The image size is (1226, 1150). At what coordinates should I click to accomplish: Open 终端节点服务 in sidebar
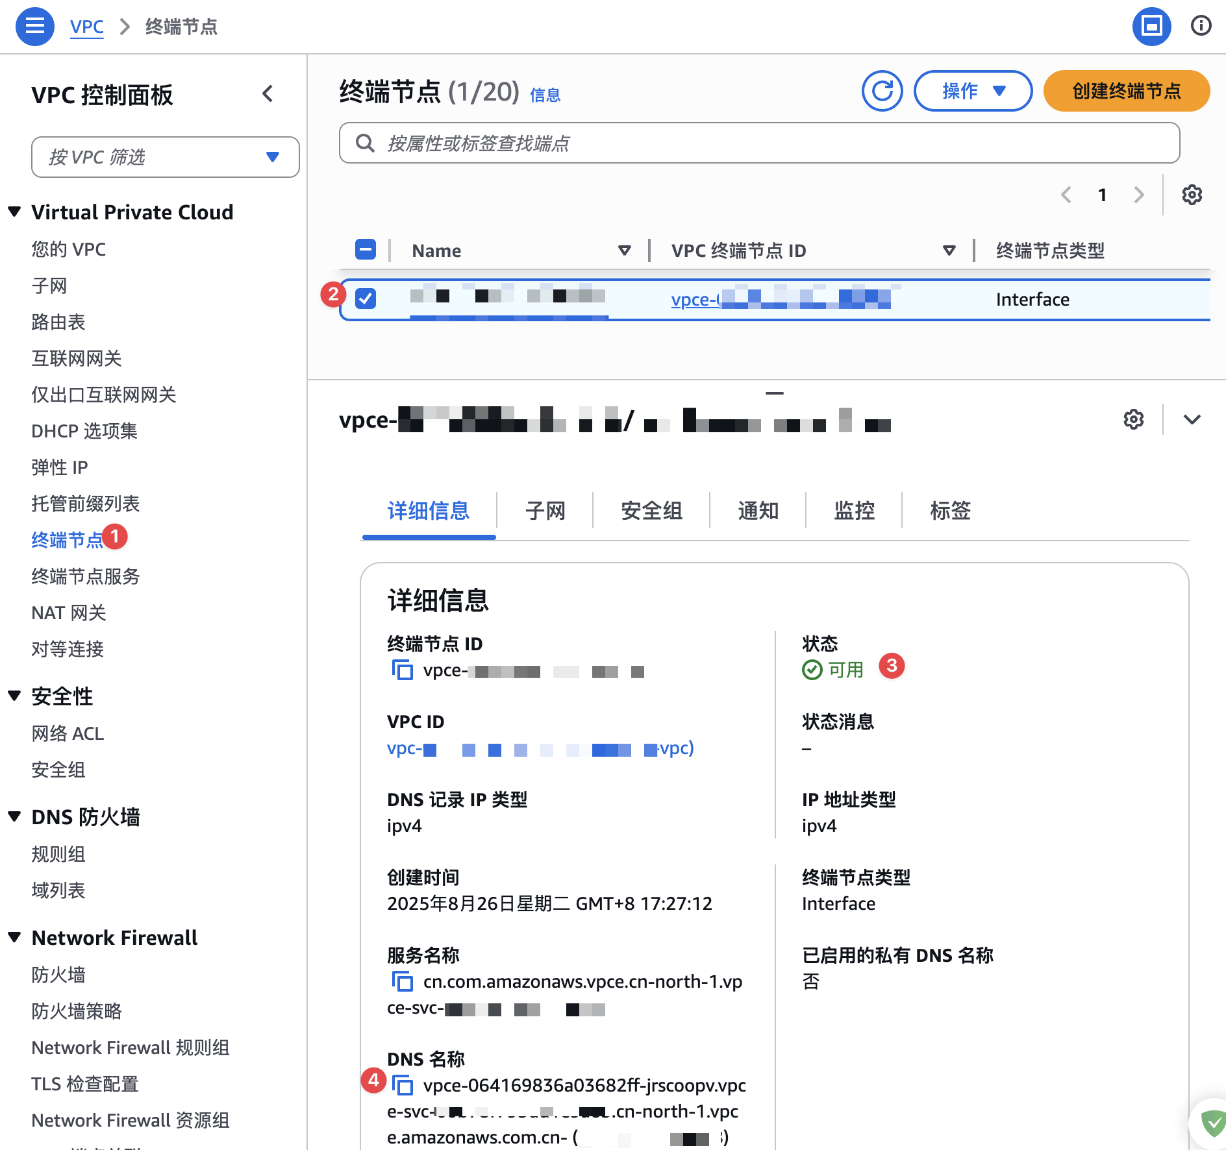click(86, 576)
